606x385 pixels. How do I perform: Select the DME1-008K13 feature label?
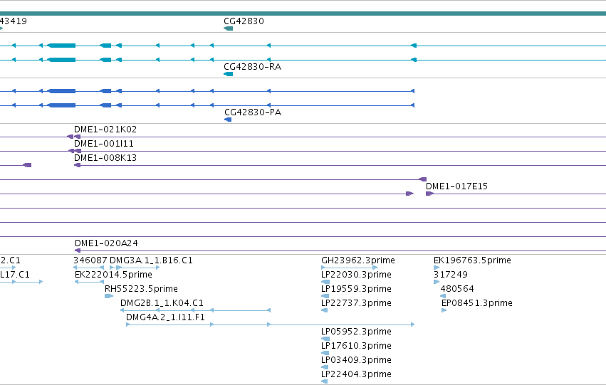tap(105, 158)
